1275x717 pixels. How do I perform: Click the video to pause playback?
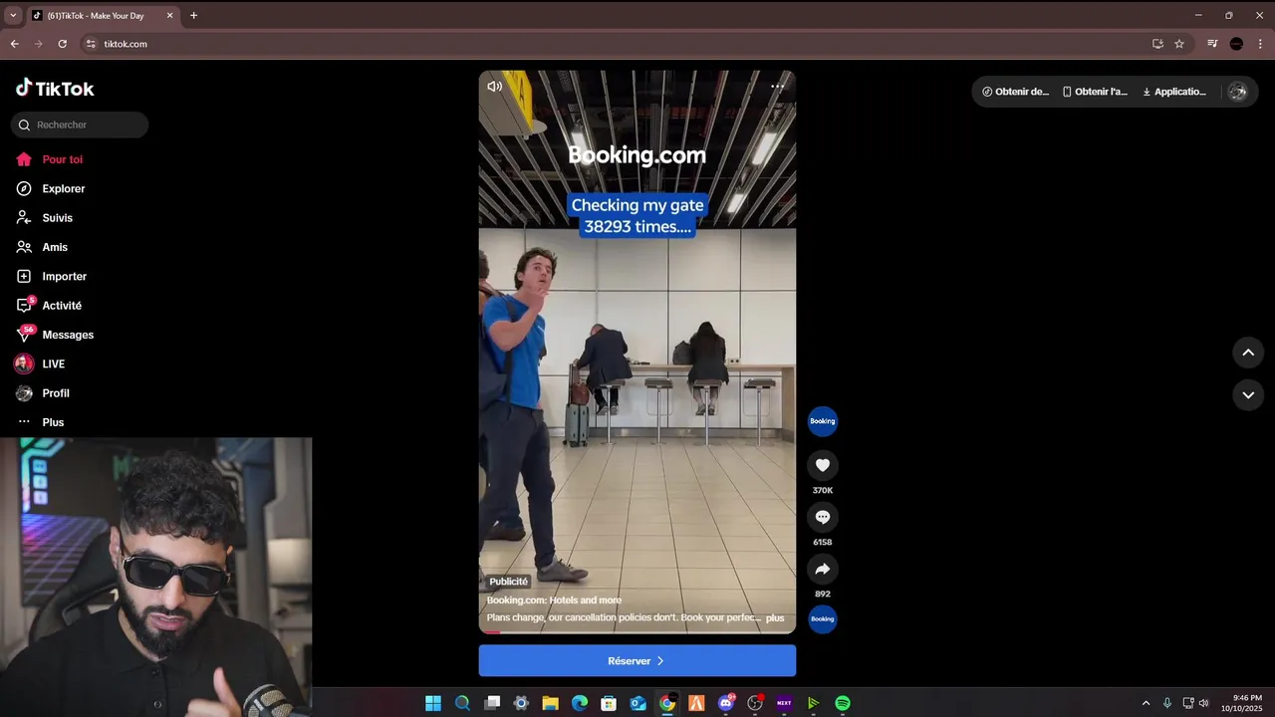pyautogui.click(x=637, y=351)
